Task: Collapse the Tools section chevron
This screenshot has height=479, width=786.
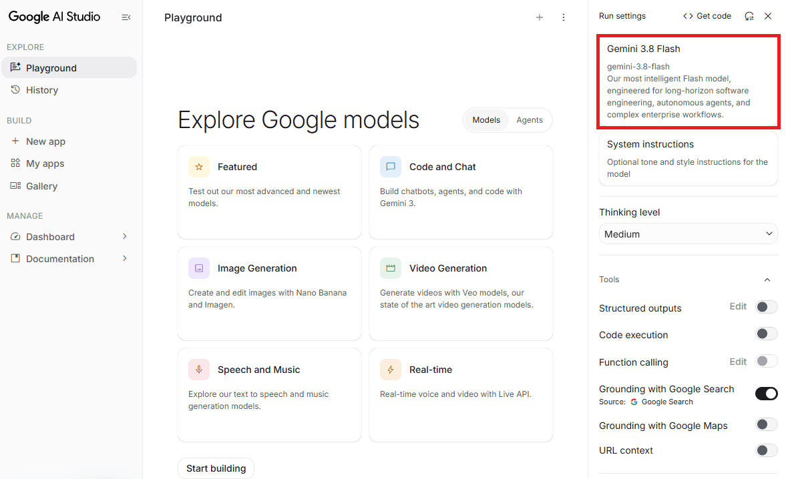Action: point(767,280)
